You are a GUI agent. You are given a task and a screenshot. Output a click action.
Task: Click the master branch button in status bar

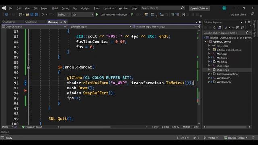(211, 138)
